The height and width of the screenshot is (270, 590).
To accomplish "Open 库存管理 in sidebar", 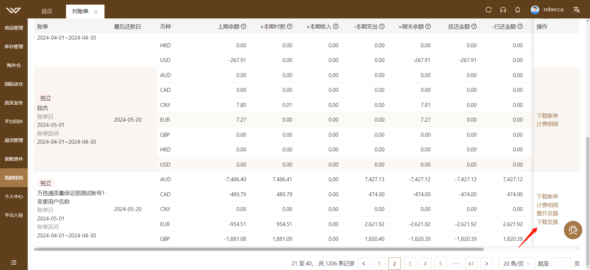I will click(x=14, y=47).
